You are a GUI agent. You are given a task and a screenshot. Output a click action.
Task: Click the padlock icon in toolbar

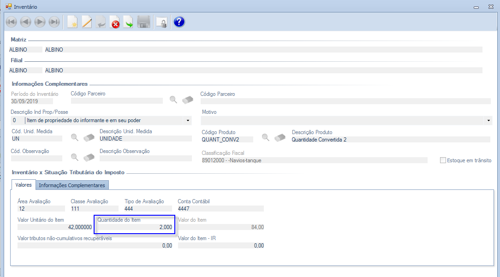(161, 22)
